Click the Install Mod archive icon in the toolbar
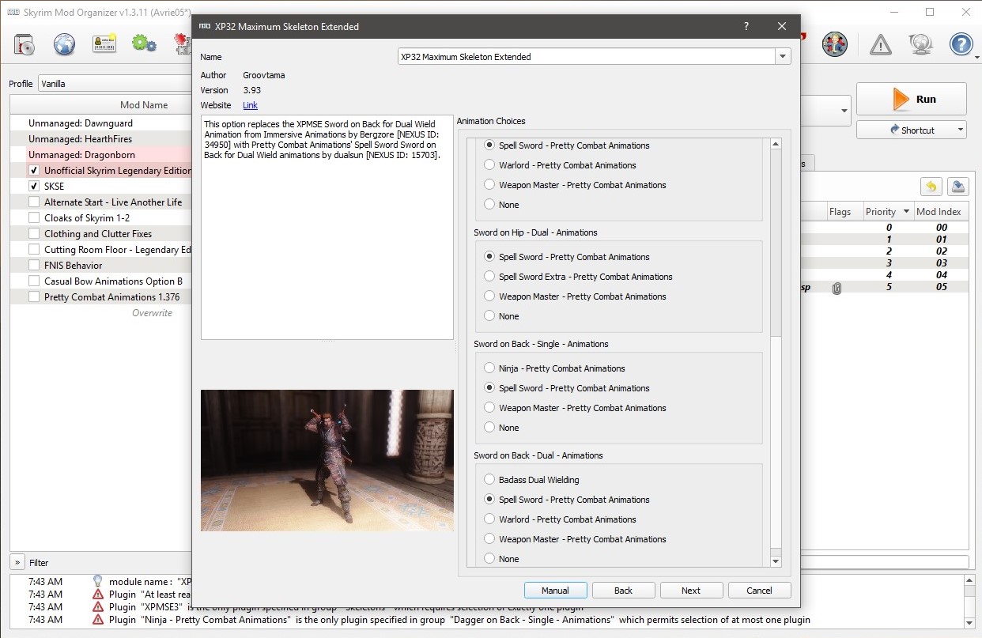 click(25, 43)
